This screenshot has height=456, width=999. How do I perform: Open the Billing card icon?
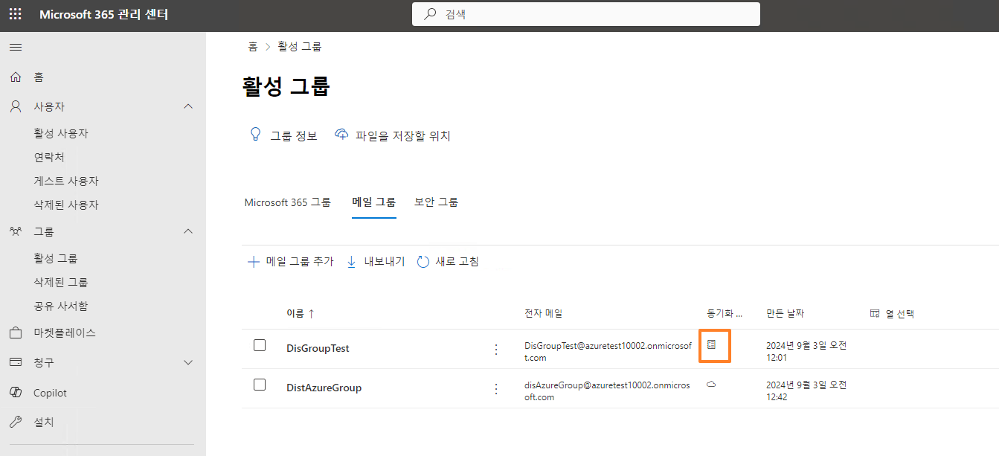(16, 362)
